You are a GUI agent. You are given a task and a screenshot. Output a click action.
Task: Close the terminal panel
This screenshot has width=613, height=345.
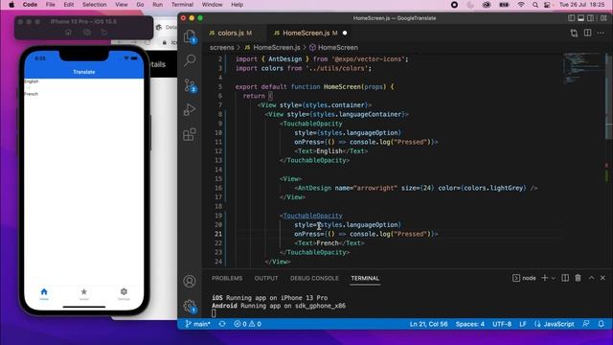tap(602, 278)
